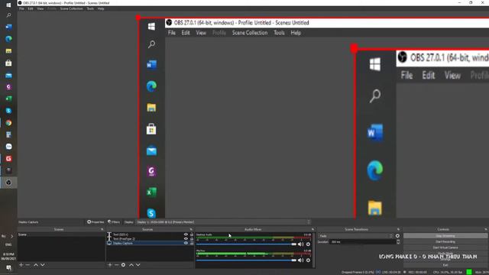Open Windows search from the taskbar

[8, 15]
